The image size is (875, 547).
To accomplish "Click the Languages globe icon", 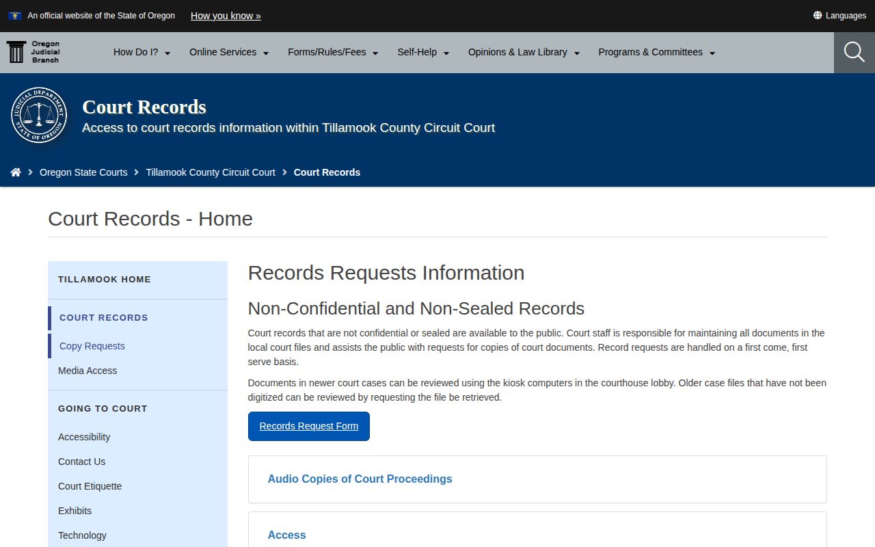I will 818,16.
